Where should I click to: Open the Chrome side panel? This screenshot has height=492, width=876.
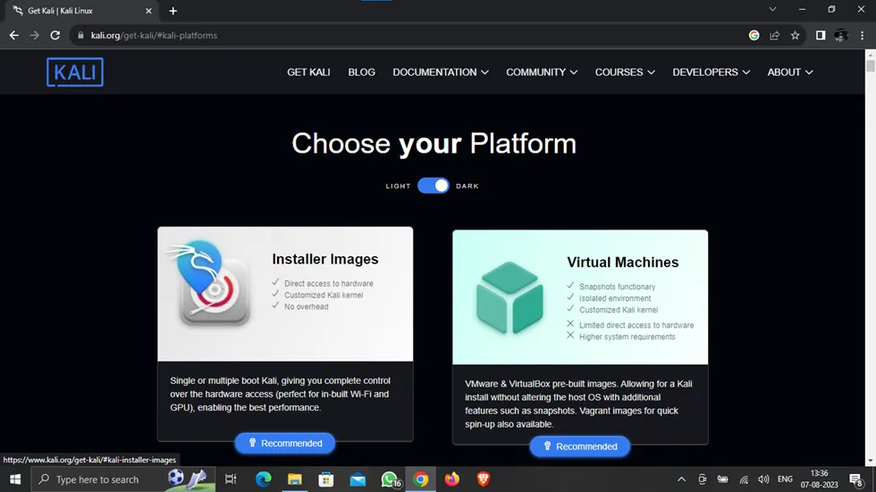821,35
